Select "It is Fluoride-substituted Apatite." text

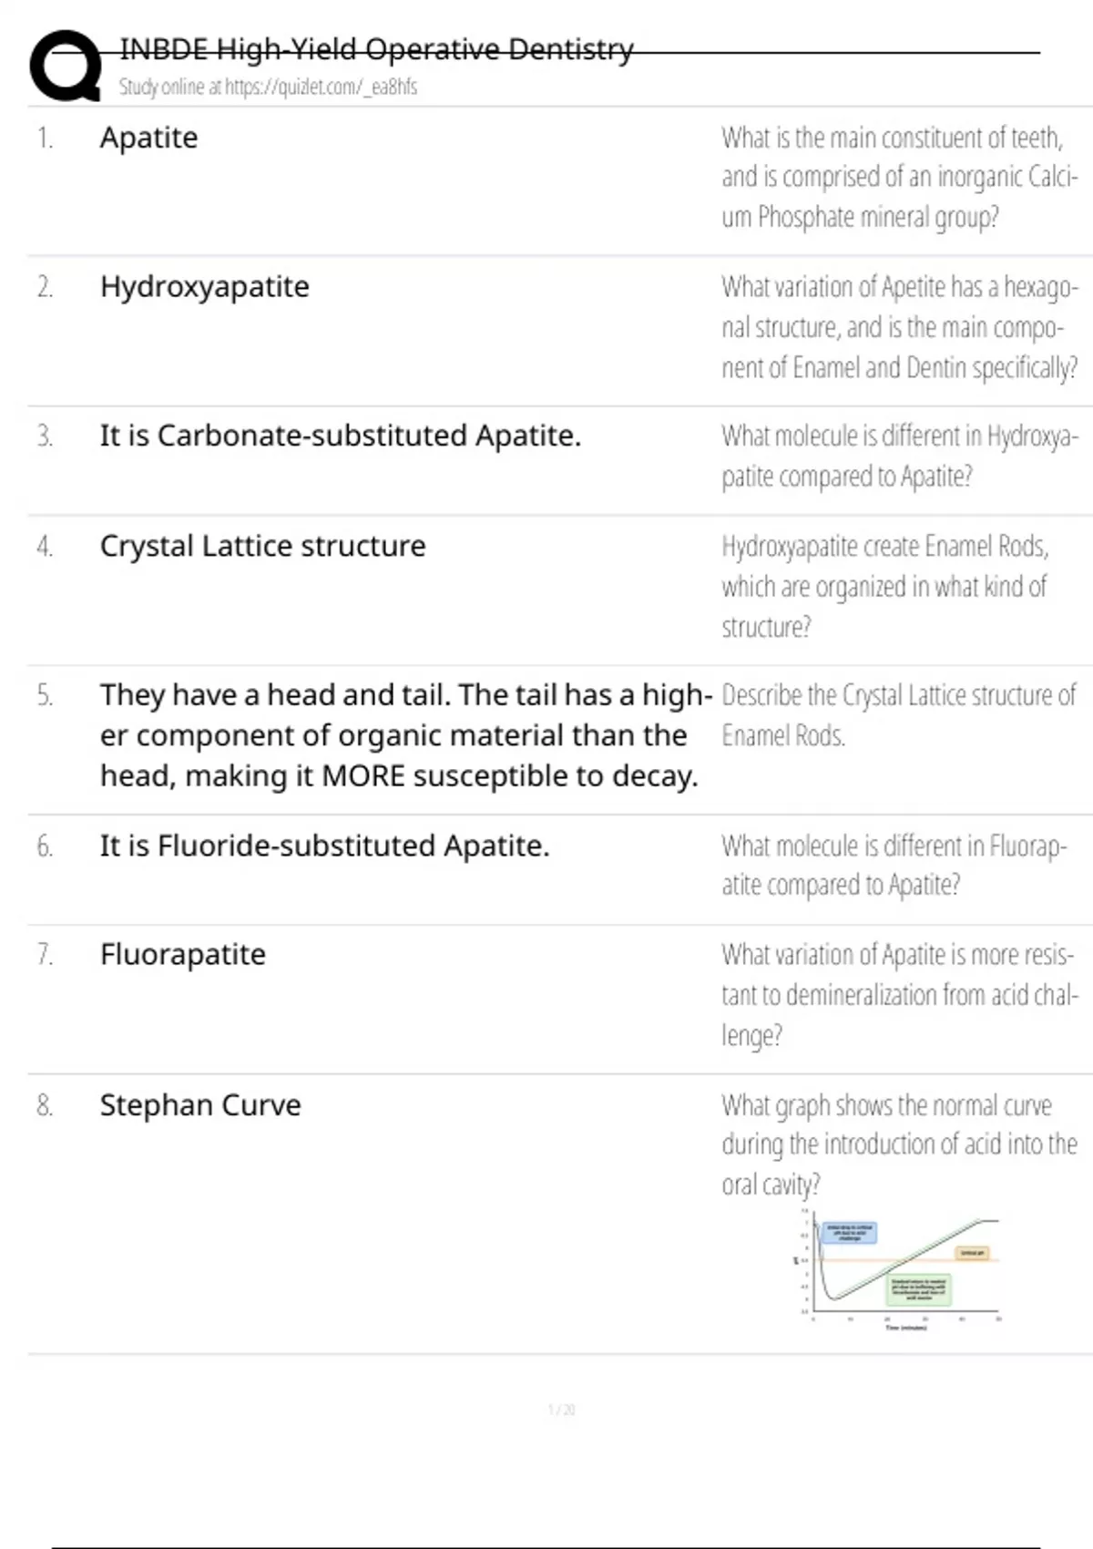coord(324,846)
